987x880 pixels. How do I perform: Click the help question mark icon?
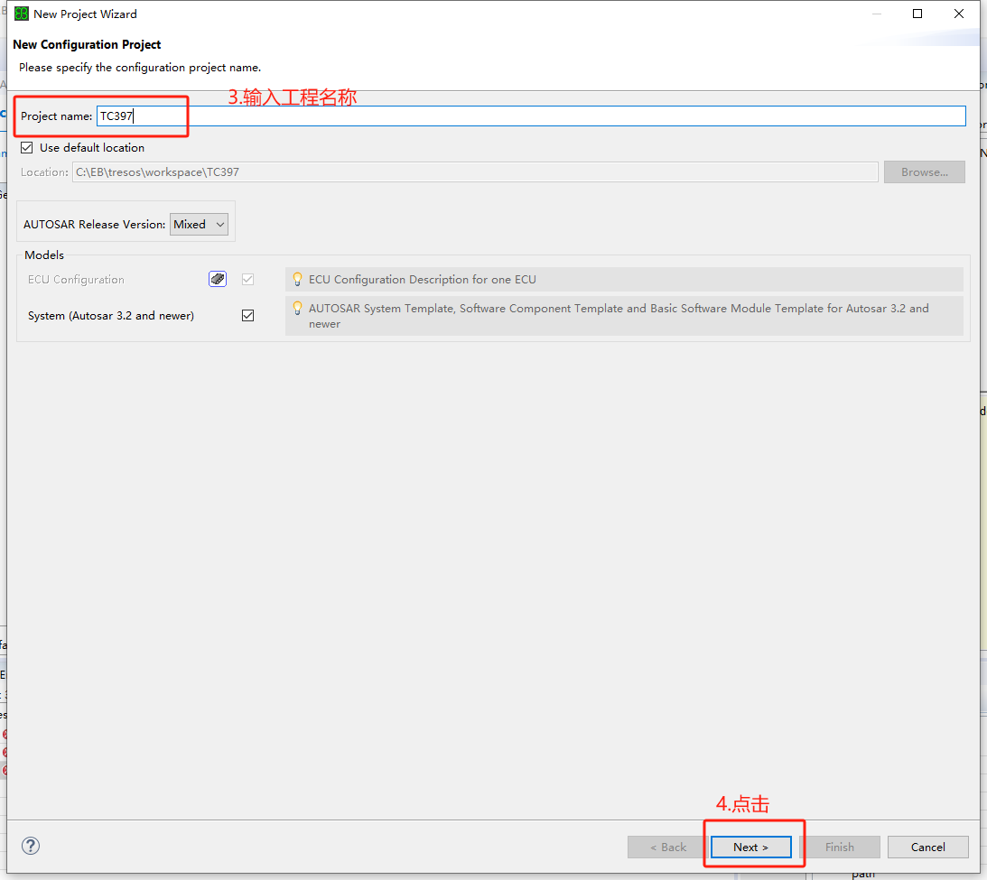(x=31, y=846)
